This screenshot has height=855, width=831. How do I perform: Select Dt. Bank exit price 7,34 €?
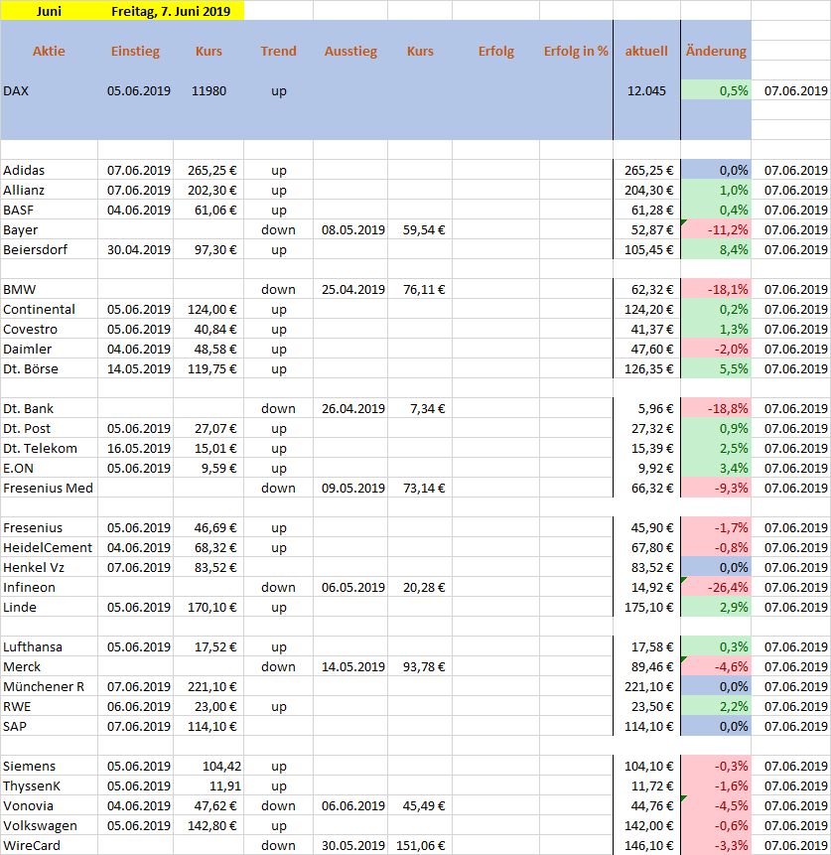click(421, 408)
